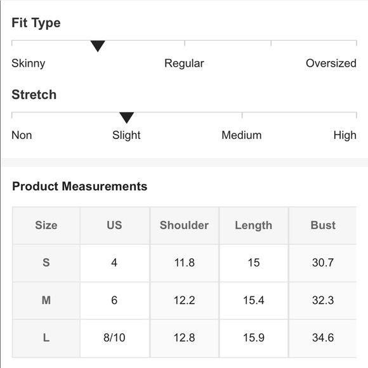
Task: Click the High stretch label
Action: [345, 135]
